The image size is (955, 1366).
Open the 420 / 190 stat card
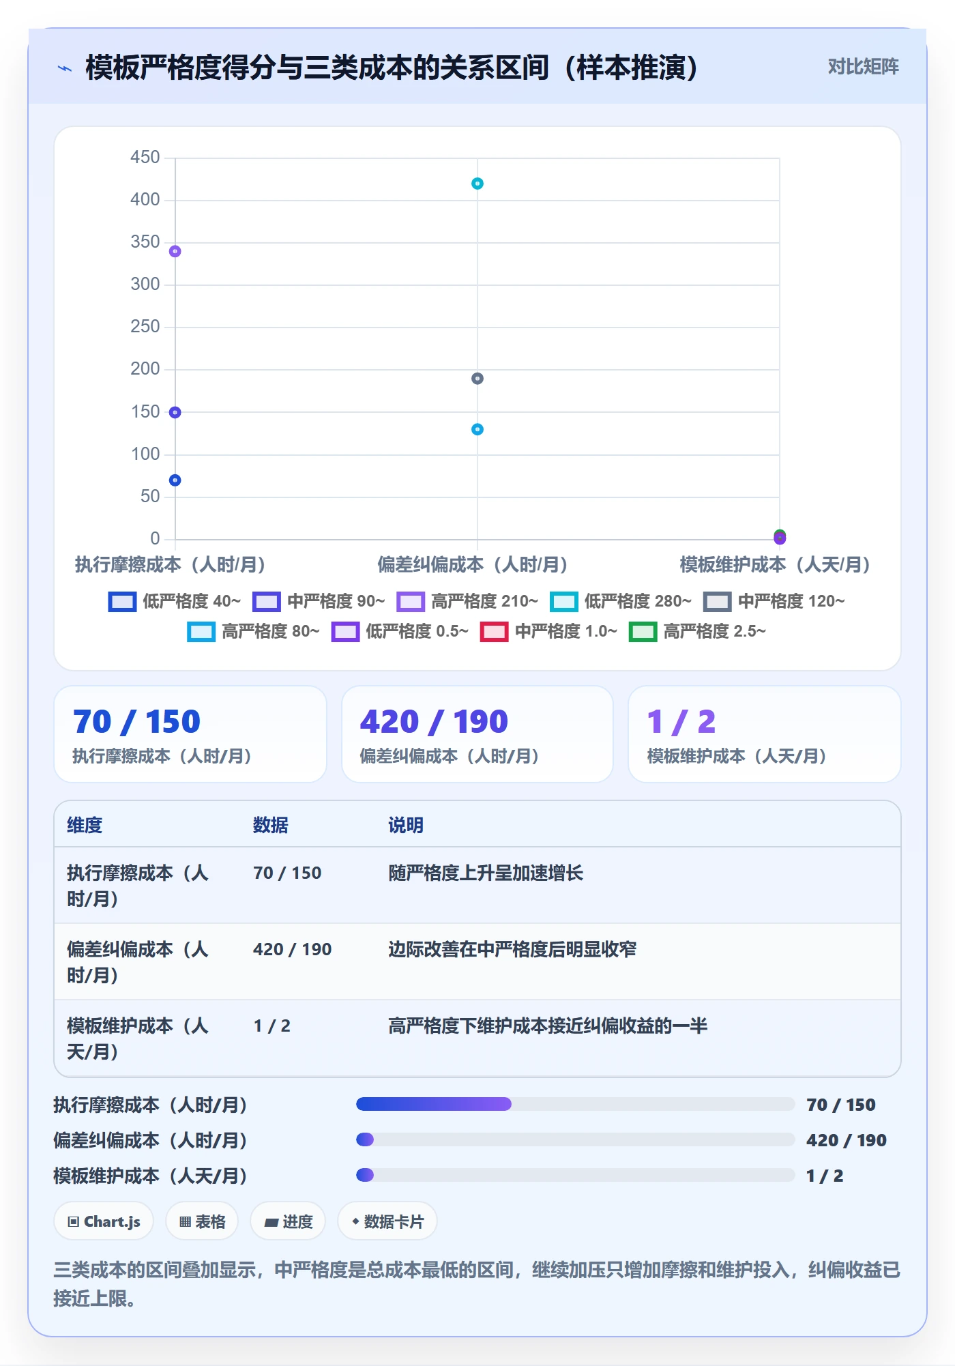(477, 734)
